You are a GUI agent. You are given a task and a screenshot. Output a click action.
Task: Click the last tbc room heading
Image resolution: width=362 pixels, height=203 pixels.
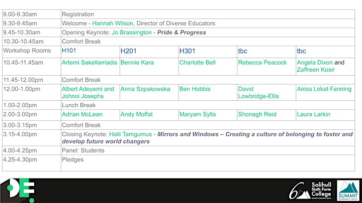pyautogui.click(x=301, y=51)
